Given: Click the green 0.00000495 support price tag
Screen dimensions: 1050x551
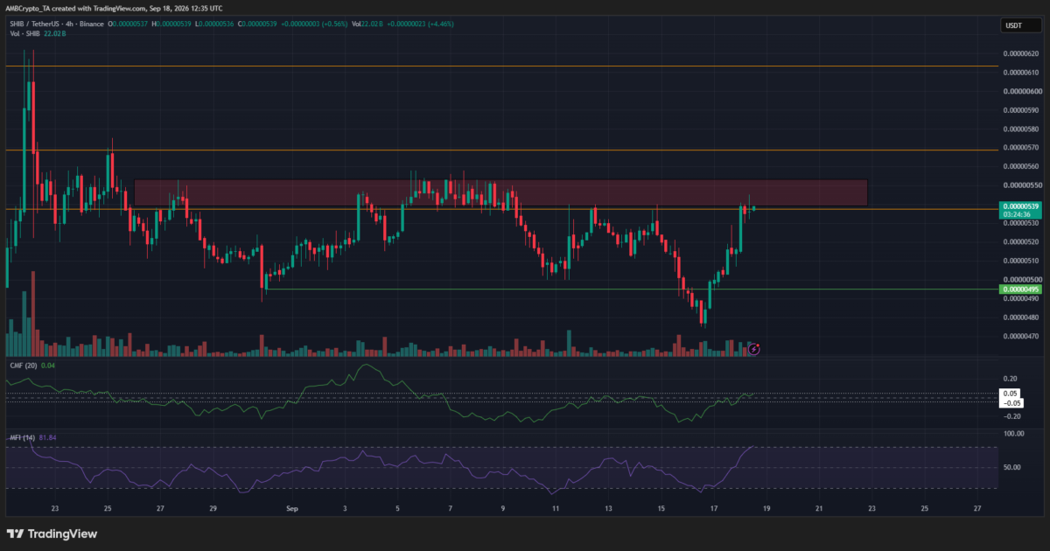Looking at the screenshot, I should tap(1020, 289).
